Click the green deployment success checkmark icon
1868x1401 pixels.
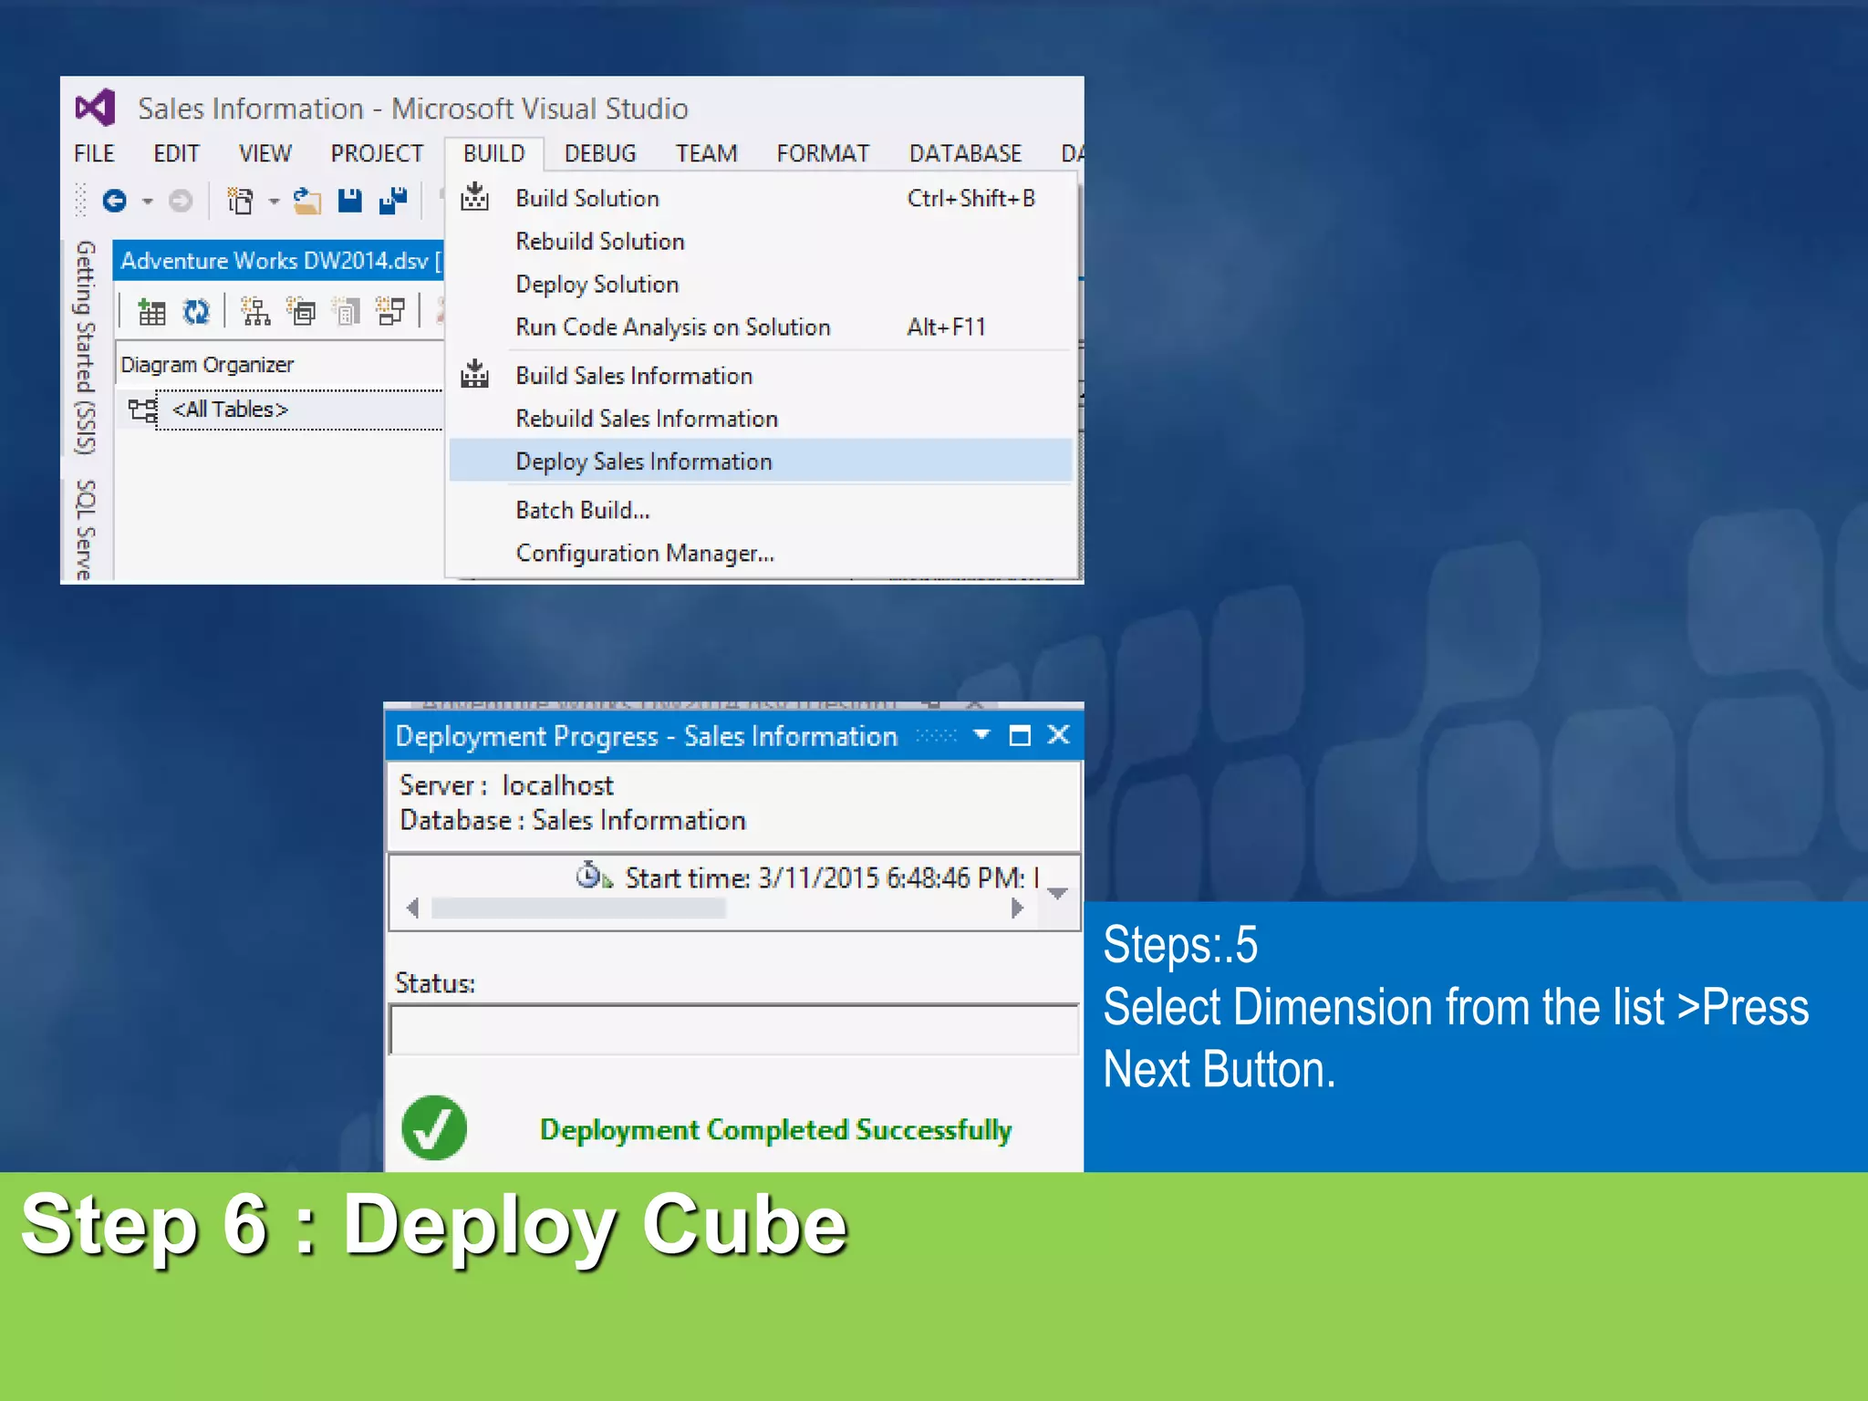(434, 1128)
